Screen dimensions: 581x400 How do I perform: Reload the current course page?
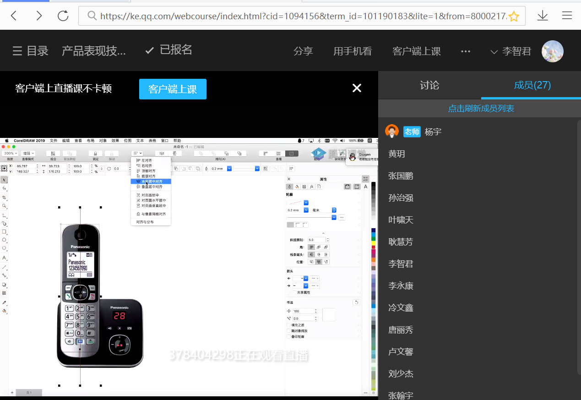tap(63, 16)
